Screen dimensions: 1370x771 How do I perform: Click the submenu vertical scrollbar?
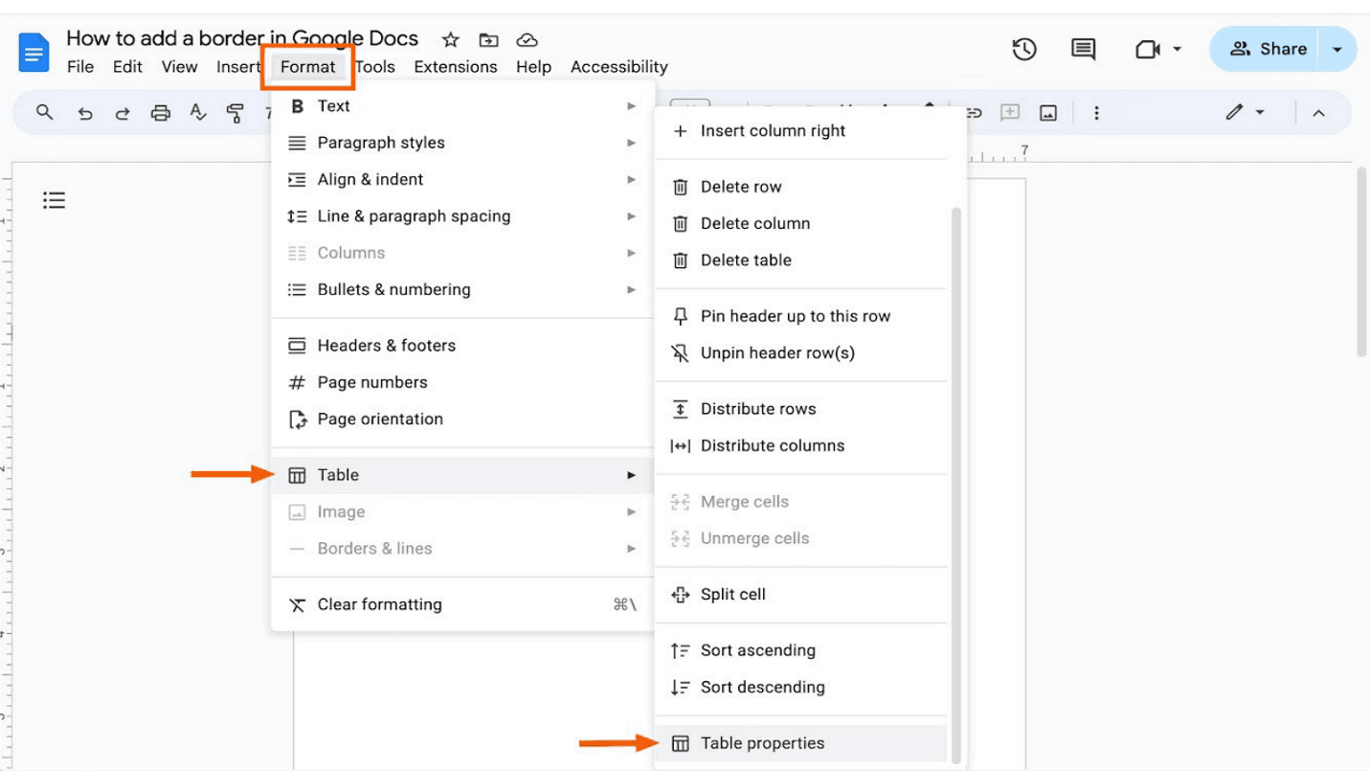pos(956,484)
